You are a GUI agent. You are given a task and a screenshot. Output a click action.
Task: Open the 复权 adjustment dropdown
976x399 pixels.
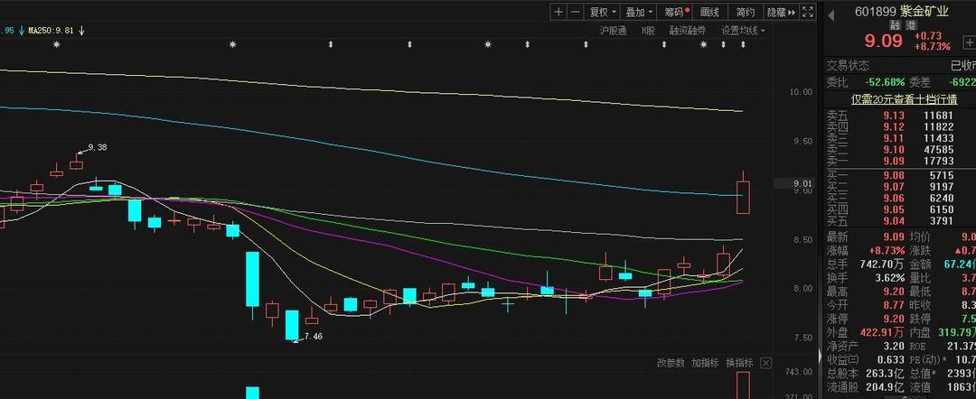[602, 12]
